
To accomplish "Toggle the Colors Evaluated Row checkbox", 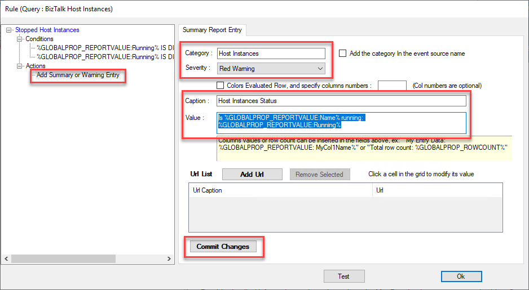I will 221,86.
